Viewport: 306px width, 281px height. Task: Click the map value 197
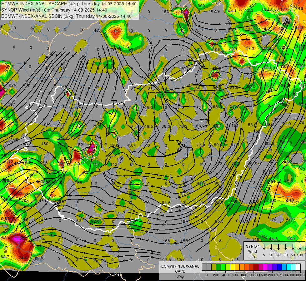point(12,104)
